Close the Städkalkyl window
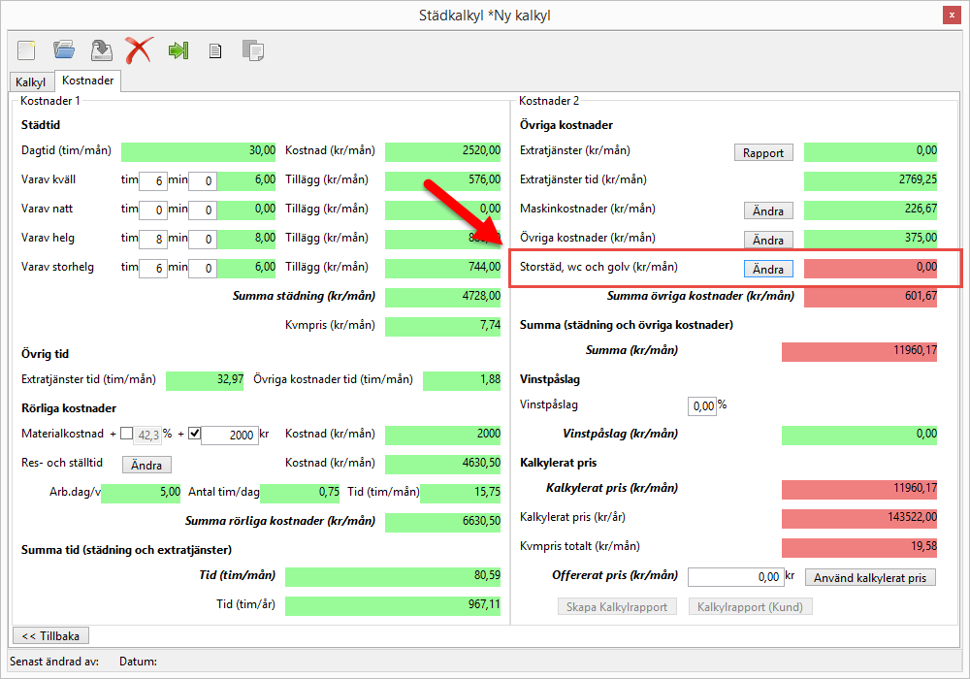This screenshot has height=679, width=970. [x=951, y=16]
